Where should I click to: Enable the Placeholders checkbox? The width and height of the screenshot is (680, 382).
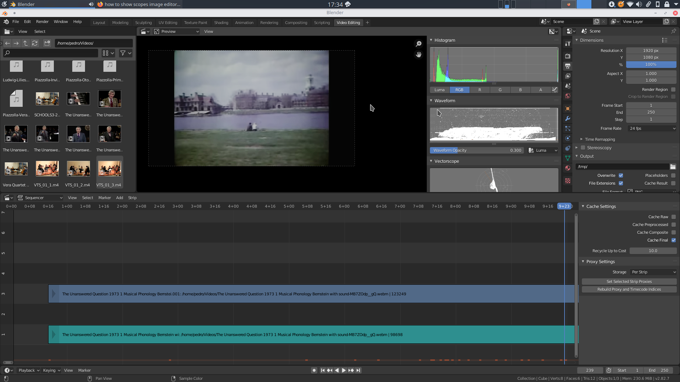point(673,175)
